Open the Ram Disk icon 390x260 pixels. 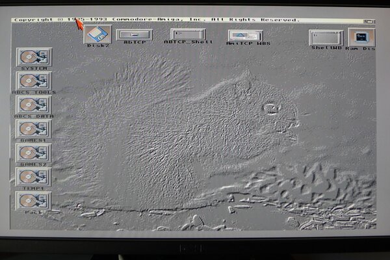[x=361, y=37]
